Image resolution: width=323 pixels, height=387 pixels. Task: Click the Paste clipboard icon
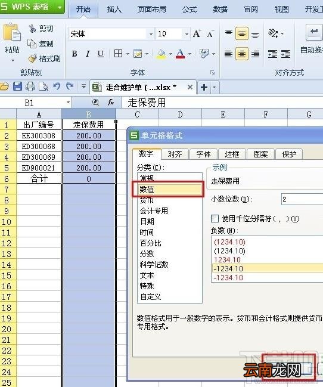click(11, 32)
